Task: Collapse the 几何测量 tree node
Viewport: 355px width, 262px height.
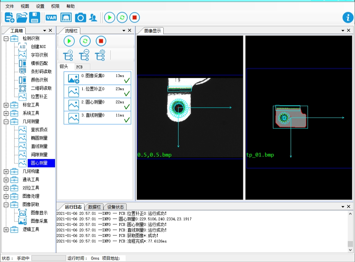Action: [6, 122]
